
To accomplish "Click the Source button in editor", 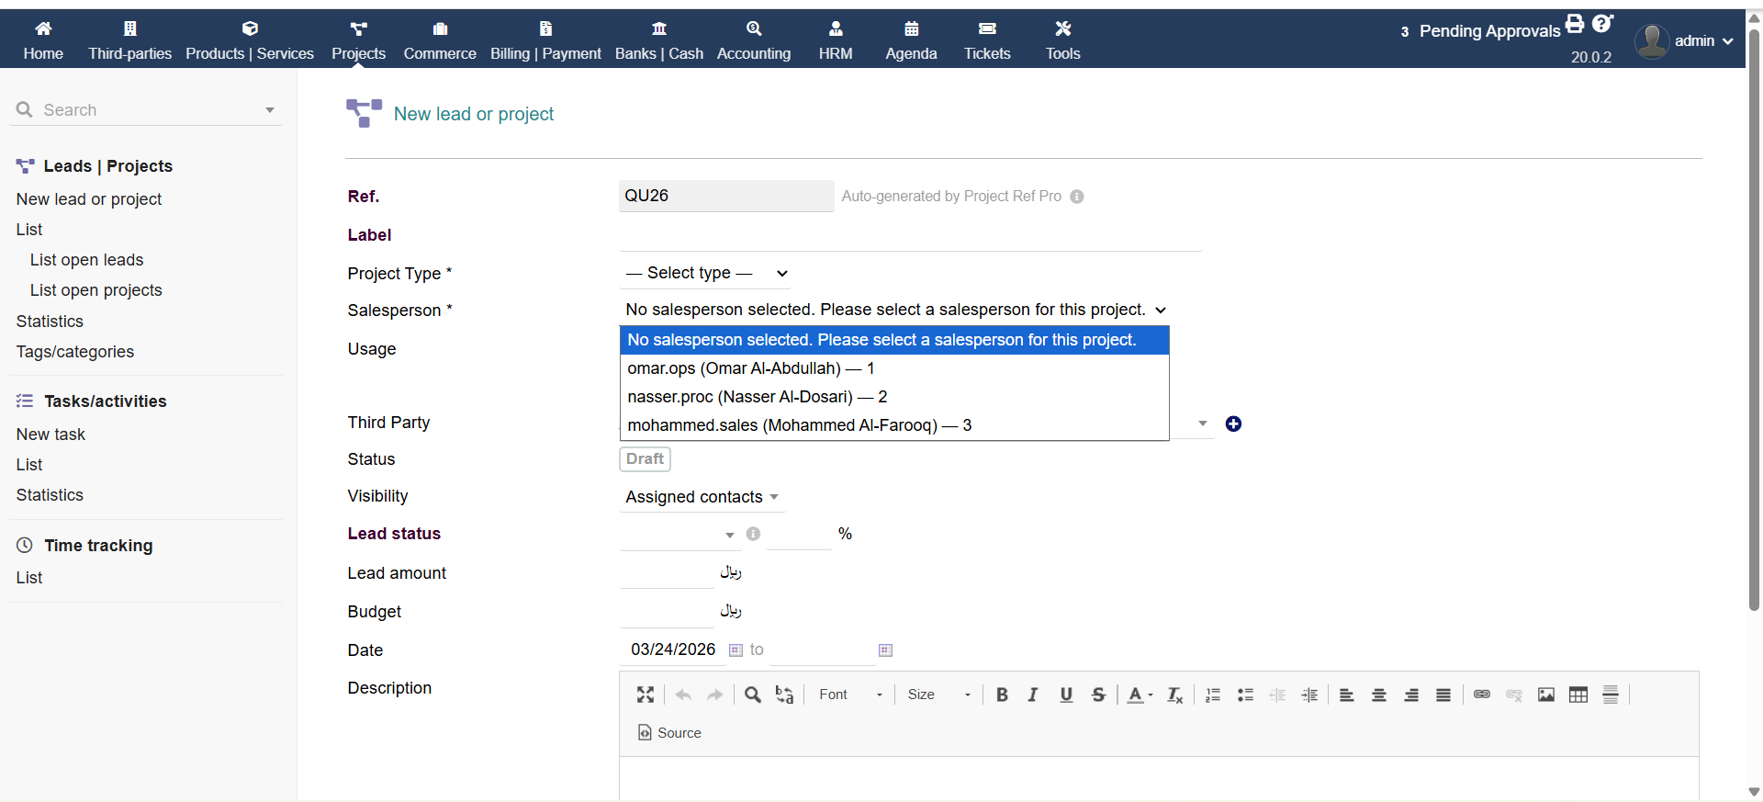I will click(x=669, y=733).
